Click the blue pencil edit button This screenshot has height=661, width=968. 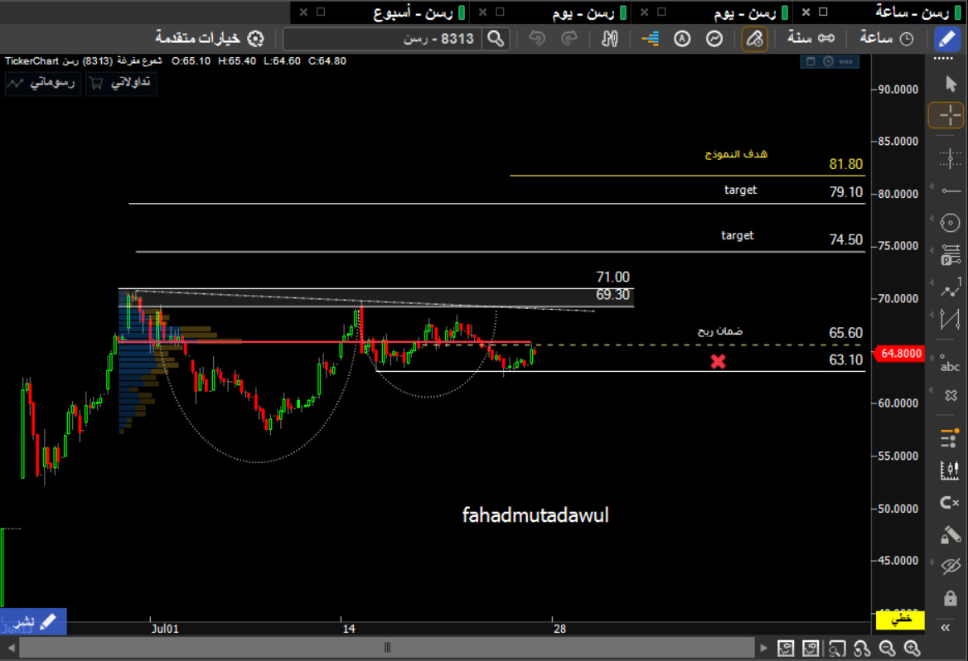(x=947, y=38)
